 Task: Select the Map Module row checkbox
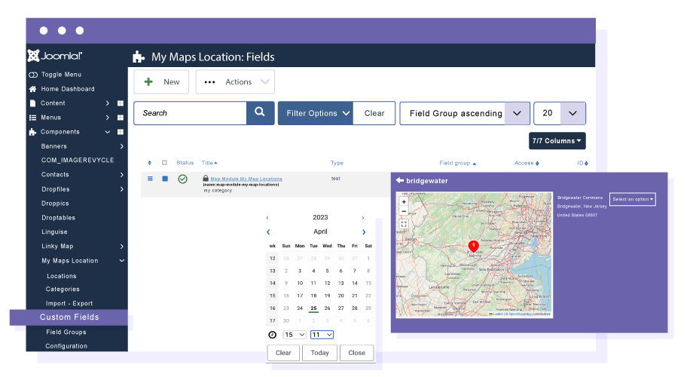165,179
